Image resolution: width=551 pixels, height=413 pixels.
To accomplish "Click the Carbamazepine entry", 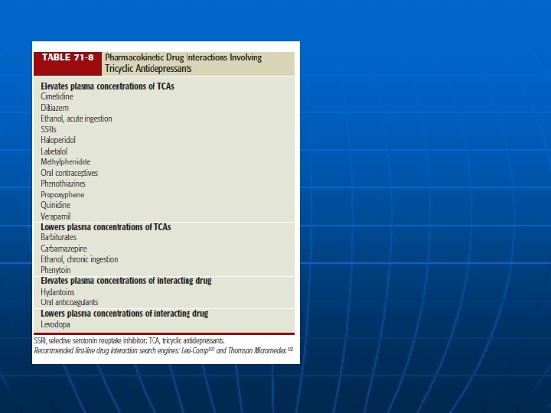I will (64, 249).
